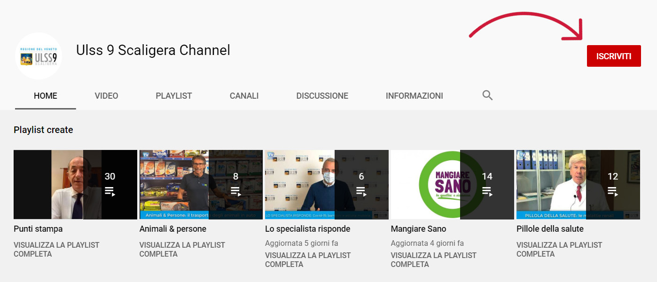Click 'Aggiornata 5 giorni fa' text
This screenshot has width=657, height=282.
(302, 243)
